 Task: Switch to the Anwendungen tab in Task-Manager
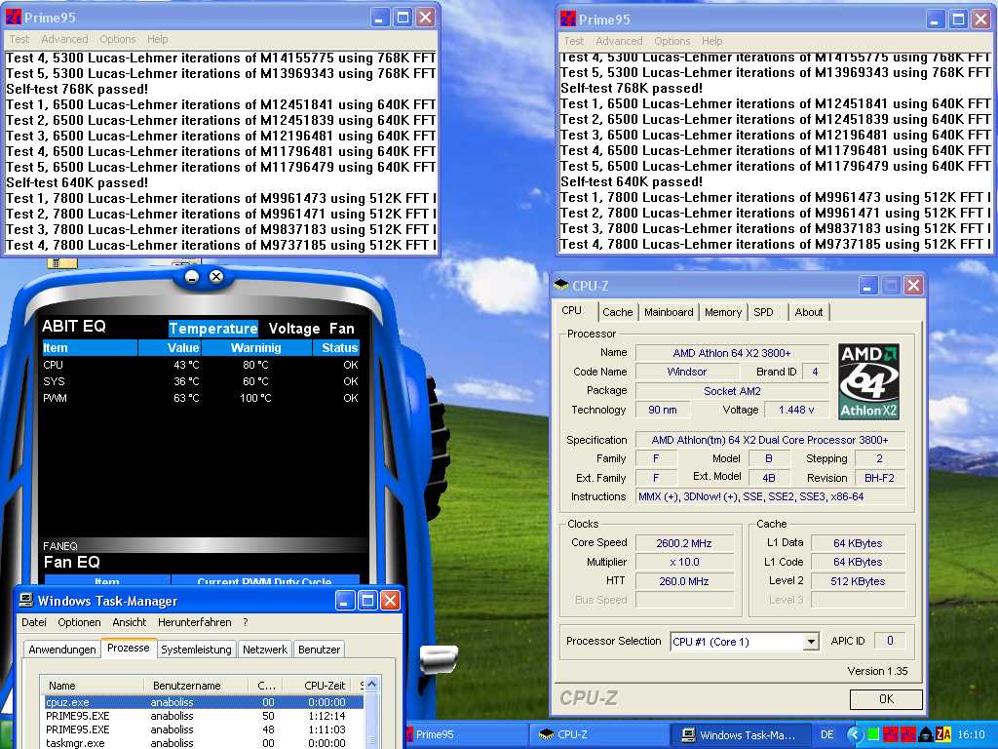pyautogui.click(x=62, y=650)
